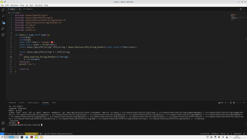This screenshot has width=247, height=139.
Task: Switch to the Output panel tab
Action: [22, 103]
